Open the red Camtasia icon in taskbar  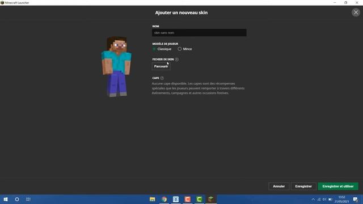coord(188,199)
